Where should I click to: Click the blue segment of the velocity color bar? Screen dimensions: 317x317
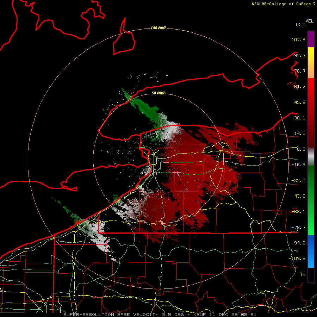(311, 251)
